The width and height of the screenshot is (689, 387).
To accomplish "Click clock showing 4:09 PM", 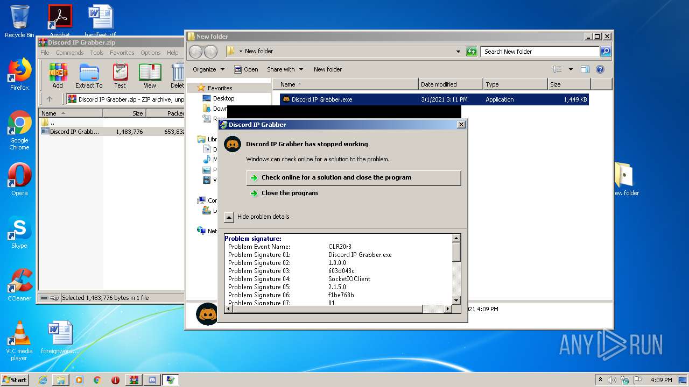I will [x=661, y=380].
